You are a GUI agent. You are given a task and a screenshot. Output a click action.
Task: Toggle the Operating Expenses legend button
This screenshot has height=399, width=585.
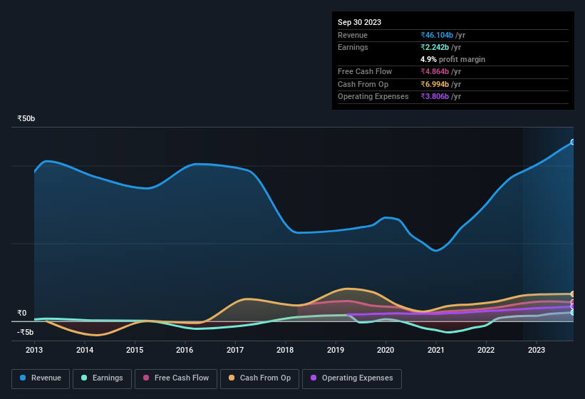click(x=352, y=378)
